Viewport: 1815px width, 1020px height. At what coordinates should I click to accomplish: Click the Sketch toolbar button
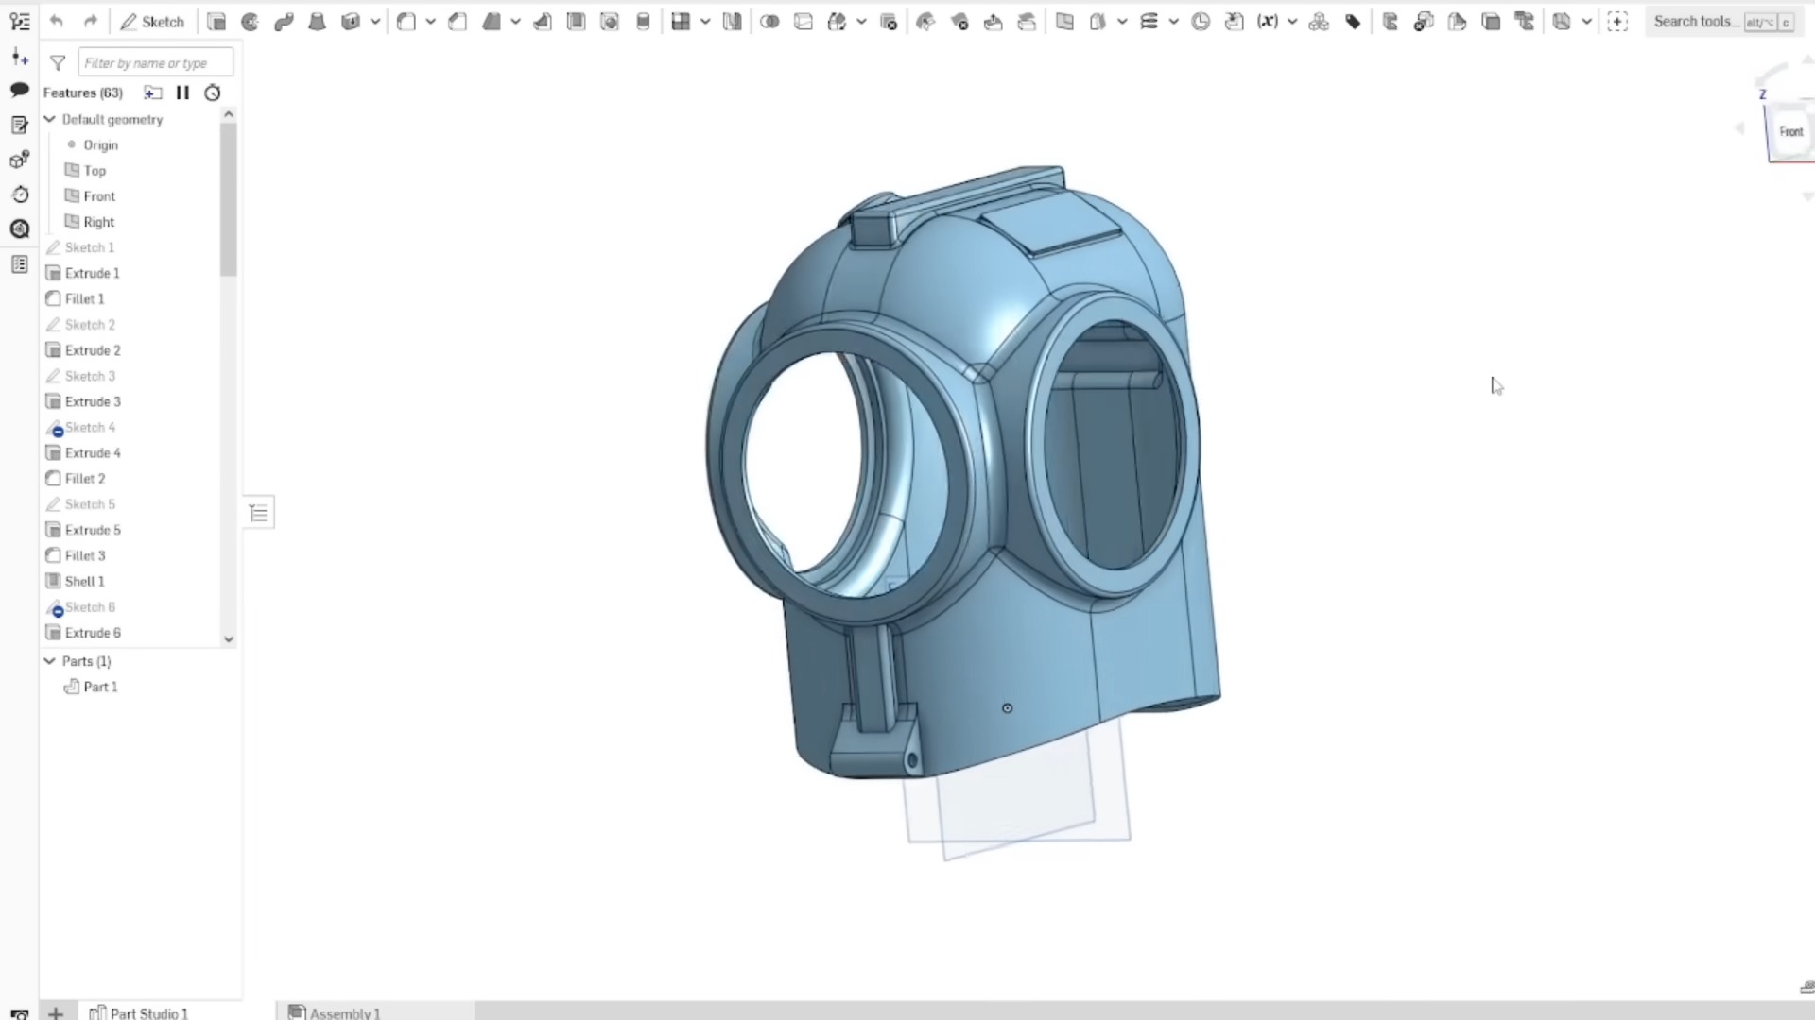[152, 22]
